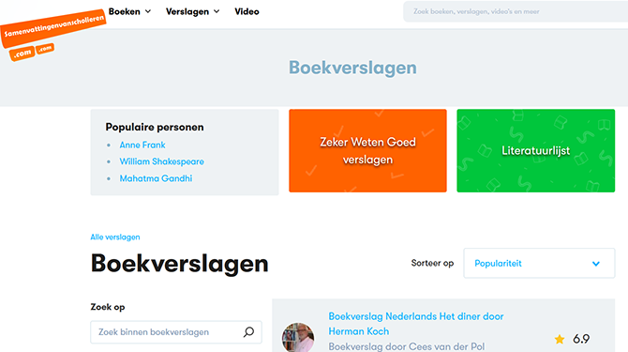Viewport: 628px width, 352px height.
Task: Open the Populariteit sort dropdown
Action: point(539,264)
